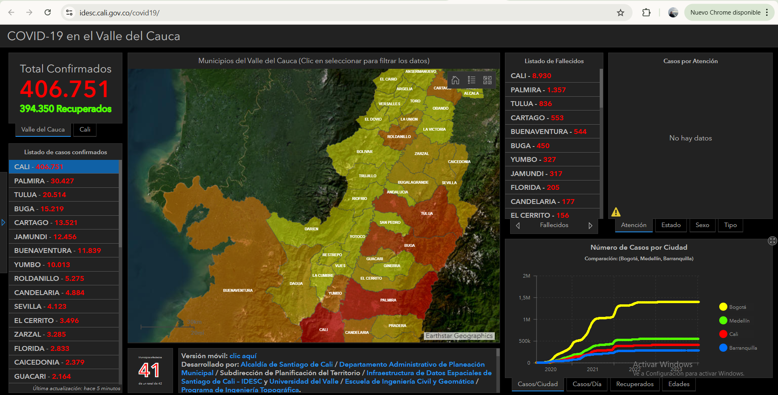Open the mobile version 'clic aquí' link
Screen dimensions: 778x395
pos(243,356)
